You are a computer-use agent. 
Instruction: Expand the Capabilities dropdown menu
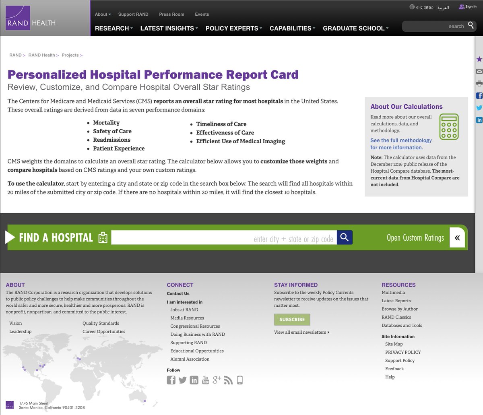[x=293, y=28]
